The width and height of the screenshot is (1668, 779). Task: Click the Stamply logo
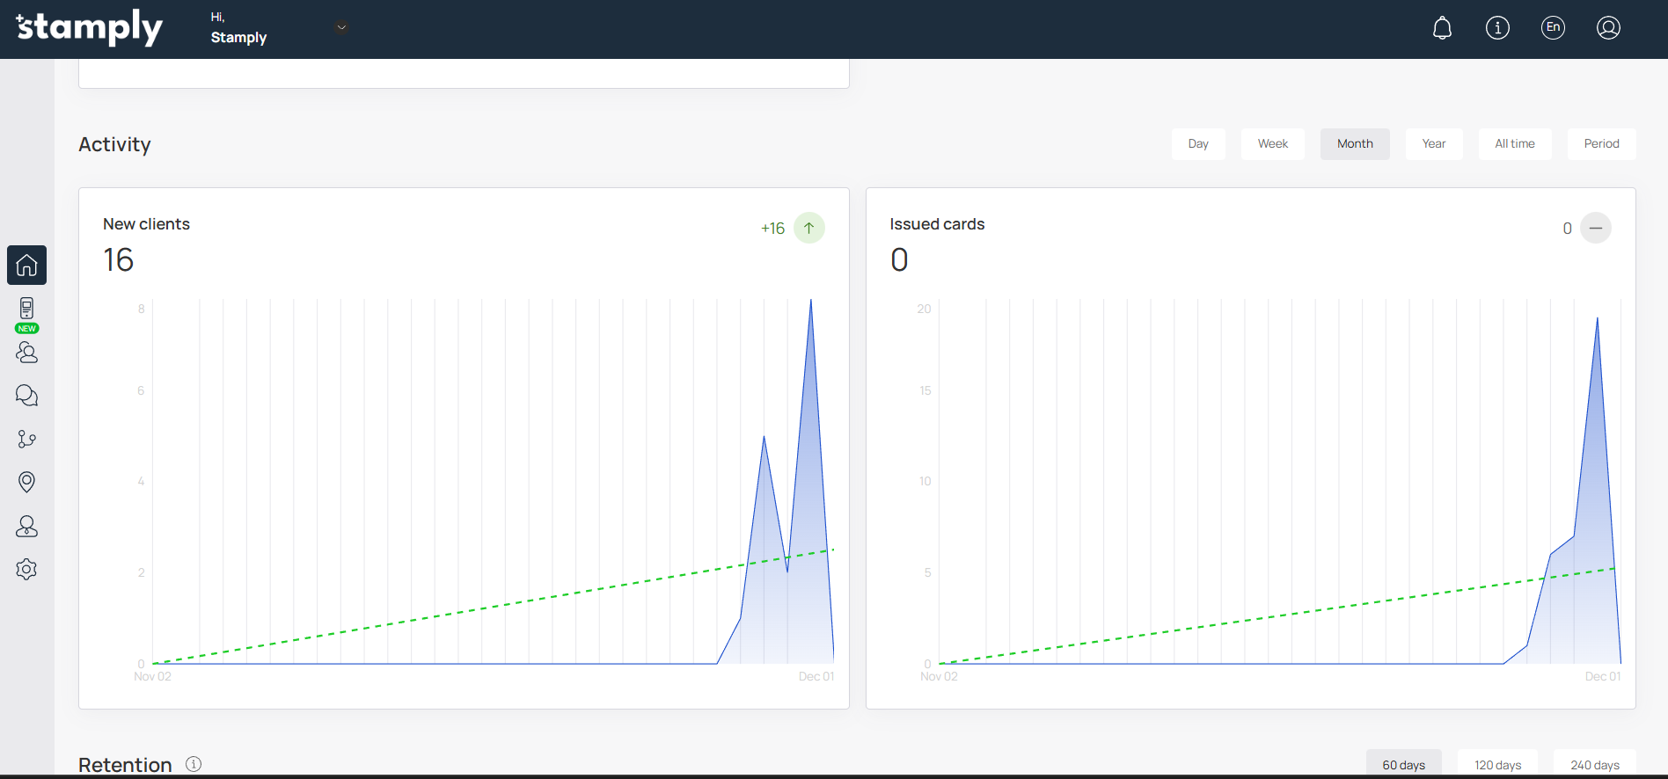pyautogui.click(x=90, y=28)
